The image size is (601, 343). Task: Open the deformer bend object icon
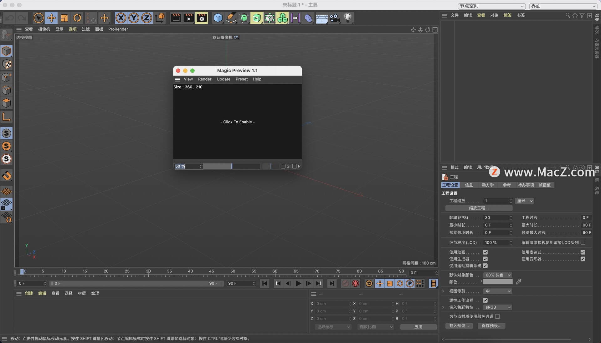point(308,18)
